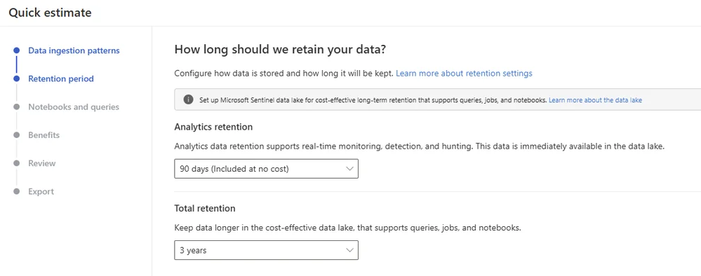Expand the Total retention 3 years dropdown
The height and width of the screenshot is (276, 701).
pyautogui.click(x=266, y=250)
